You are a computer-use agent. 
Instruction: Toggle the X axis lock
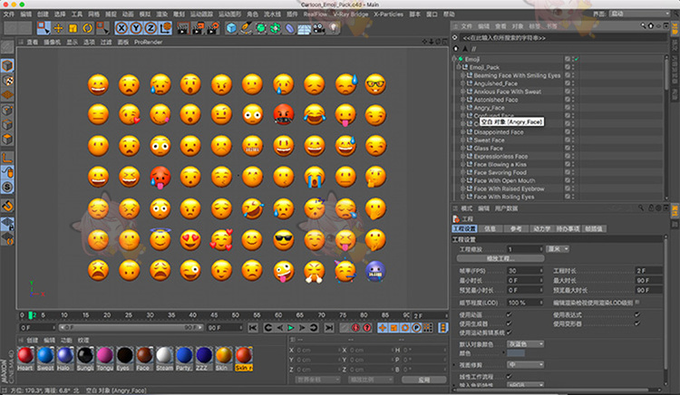[121, 29]
